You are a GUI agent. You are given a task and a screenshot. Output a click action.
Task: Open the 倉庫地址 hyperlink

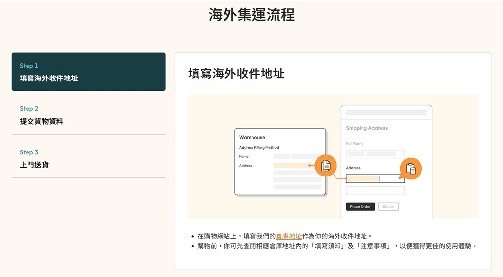pyautogui.click(x=289, y=236)
